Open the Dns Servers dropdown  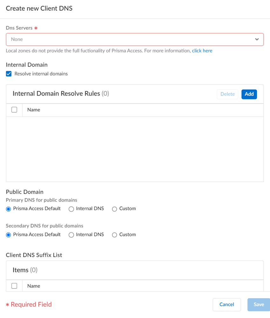click(135, 39)
